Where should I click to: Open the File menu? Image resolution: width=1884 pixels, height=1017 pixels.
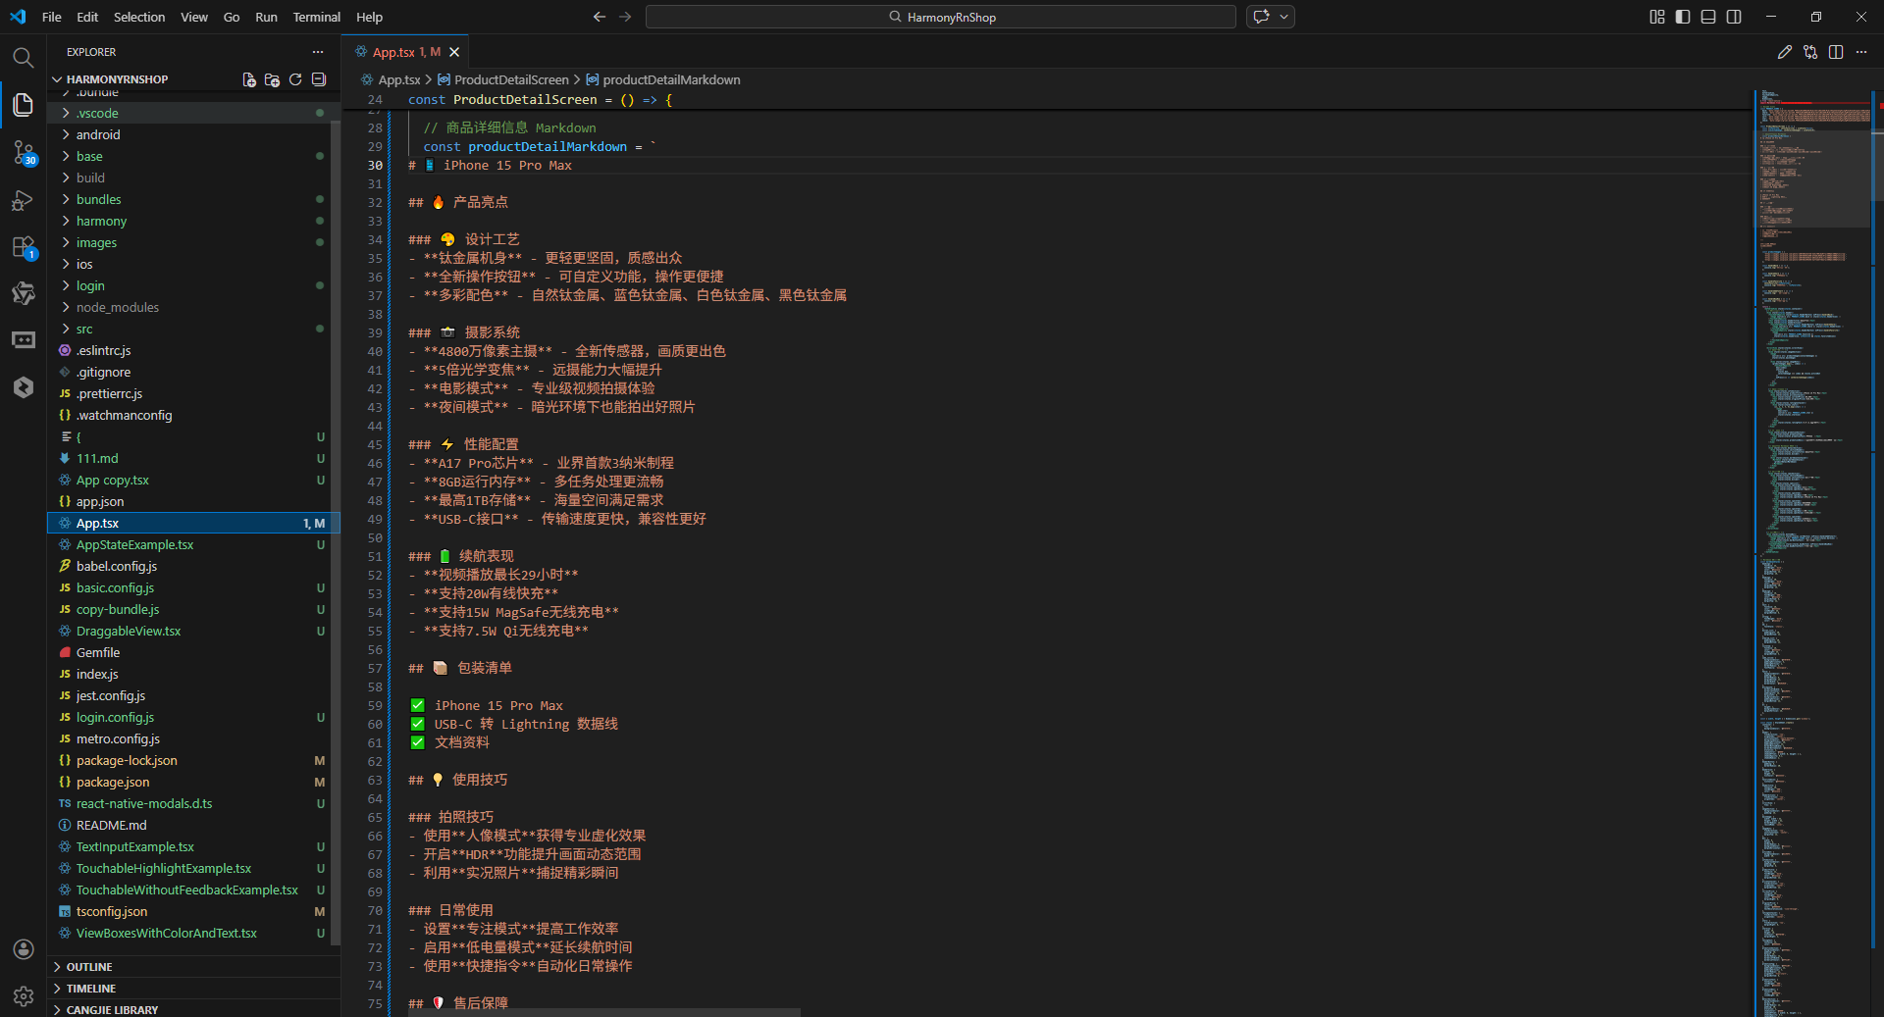click(52, 17)
